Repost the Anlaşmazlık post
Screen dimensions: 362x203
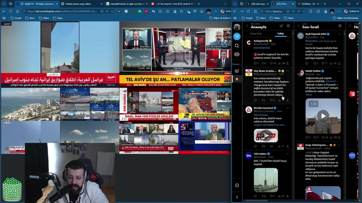(264, 63)
